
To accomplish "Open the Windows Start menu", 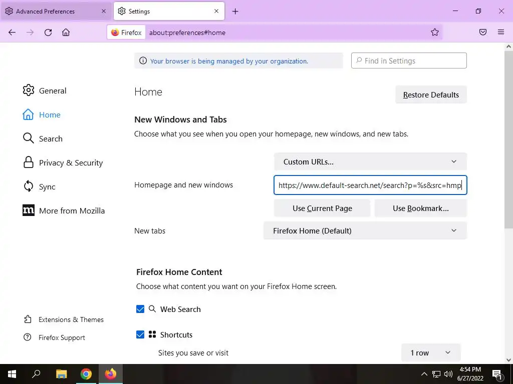I will pyautogui.click(x=12, y=374).
